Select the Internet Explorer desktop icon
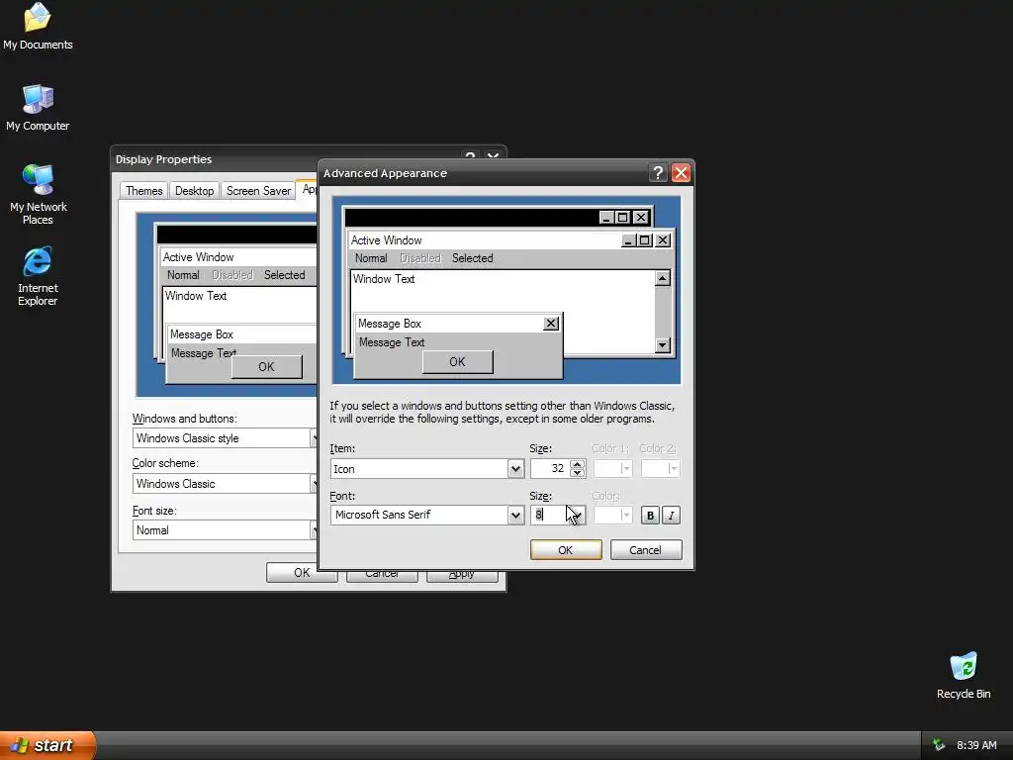Screen dimensions: 1013x760 click(x=38, y=276)
